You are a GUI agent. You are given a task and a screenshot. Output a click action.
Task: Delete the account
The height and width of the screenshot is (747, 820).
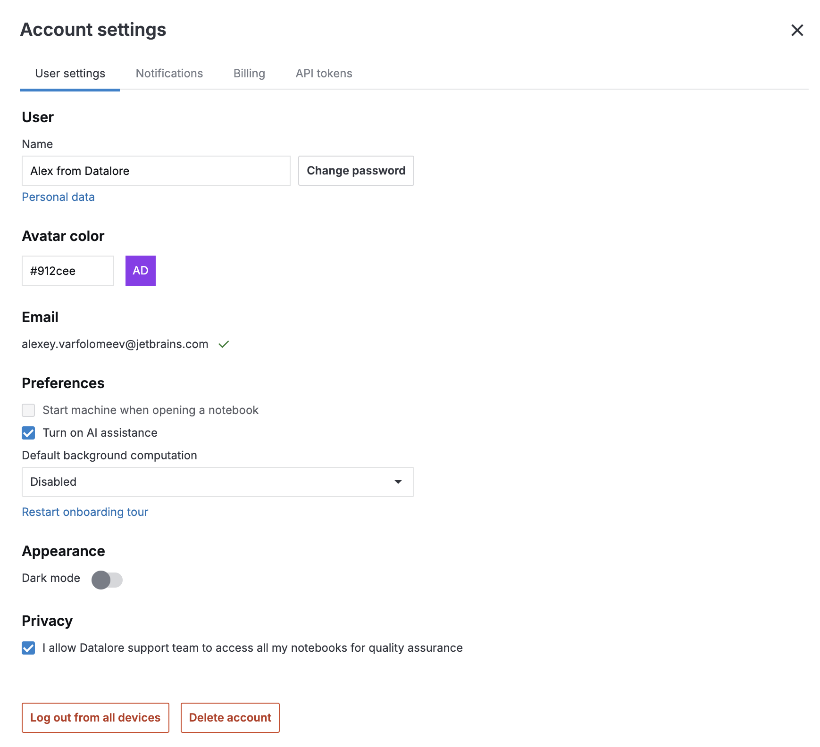coord(230,717)
